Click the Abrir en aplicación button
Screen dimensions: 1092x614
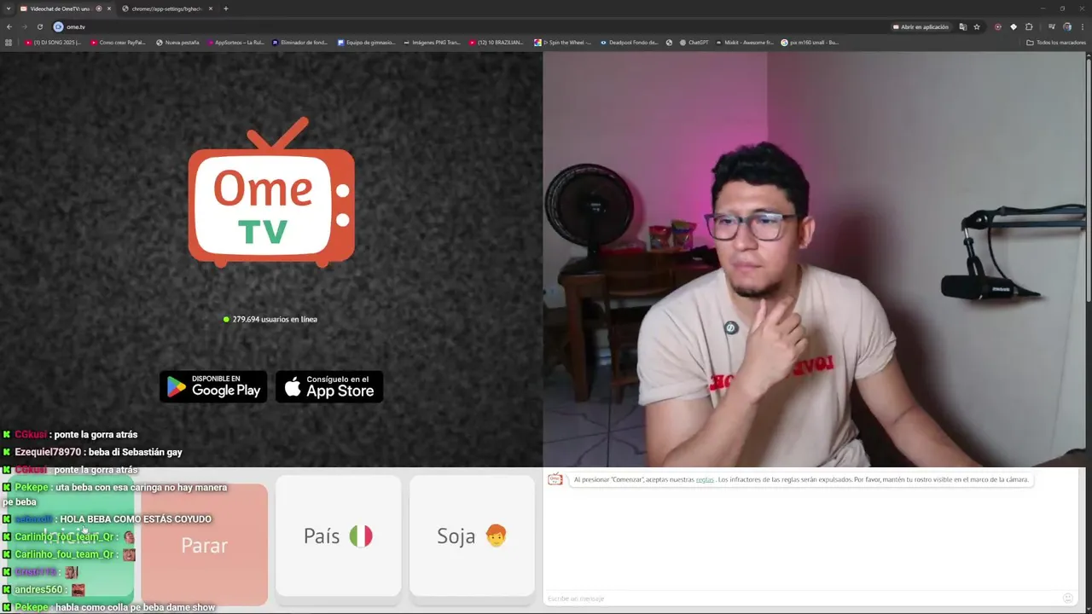click(921, 26)
